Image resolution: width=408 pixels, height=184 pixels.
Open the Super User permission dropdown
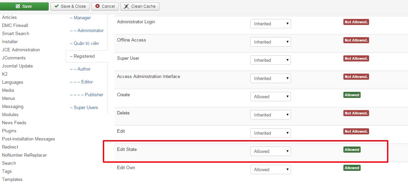click(271, 60)
